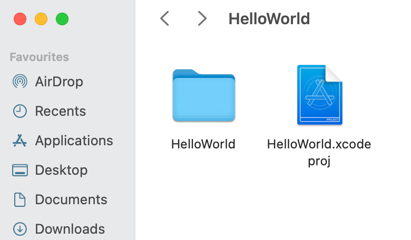411x240 pixels.
Task: Zoom the window with green button
Action: [x=62, y=19]
